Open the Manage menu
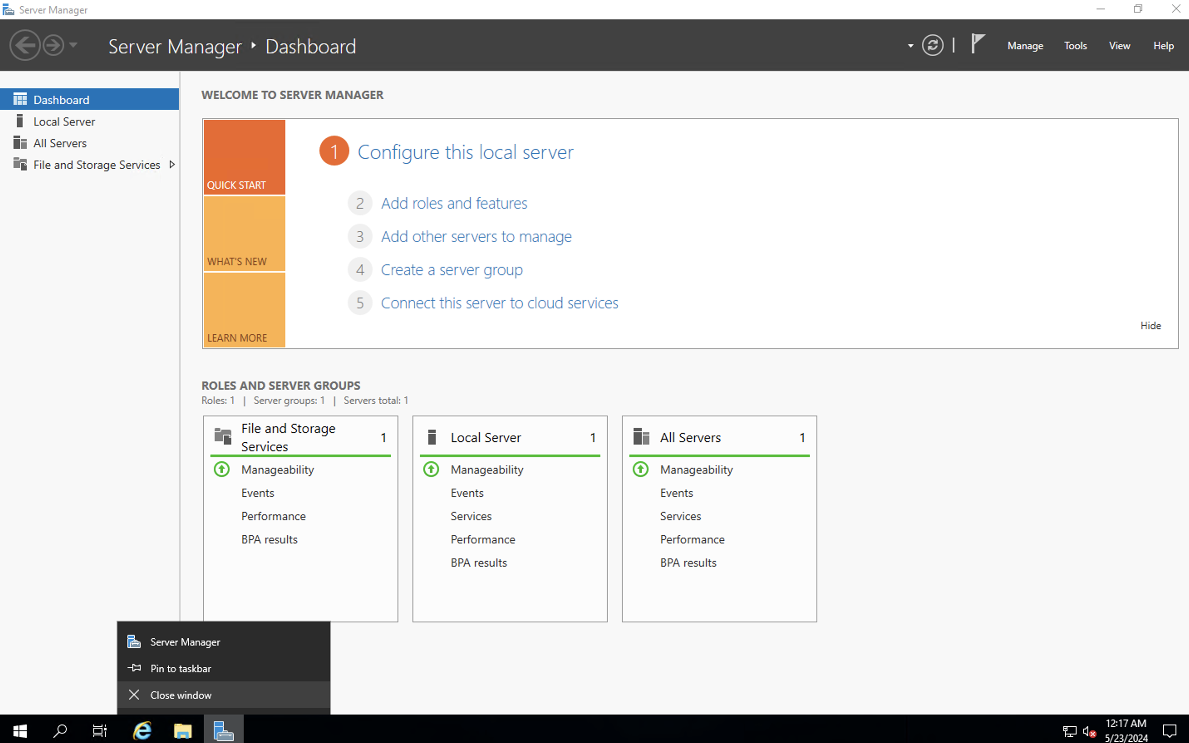Viewport: 1189px width, 743px height. pos(1025,45)
